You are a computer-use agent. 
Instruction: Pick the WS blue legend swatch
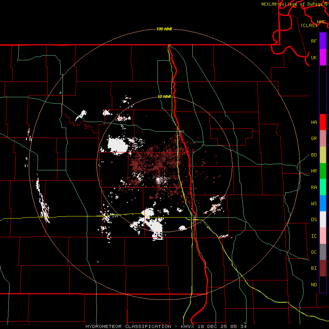(x=323, y=203)
